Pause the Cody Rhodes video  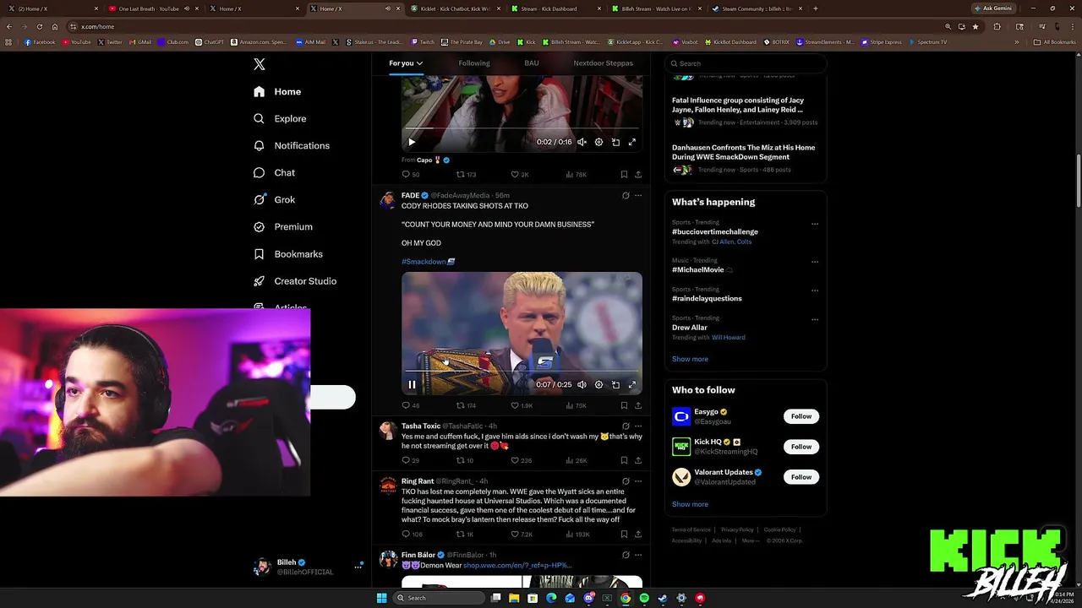[412, 384]
